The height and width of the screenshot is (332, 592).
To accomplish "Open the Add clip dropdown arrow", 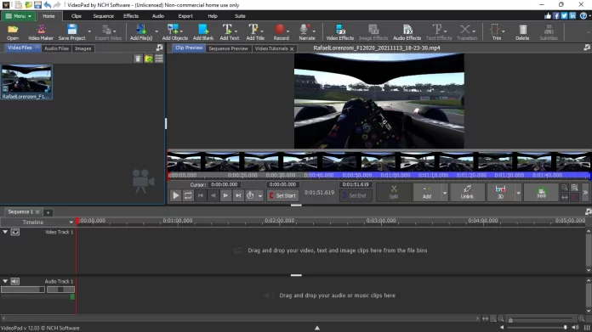I will tap(445, 193).
